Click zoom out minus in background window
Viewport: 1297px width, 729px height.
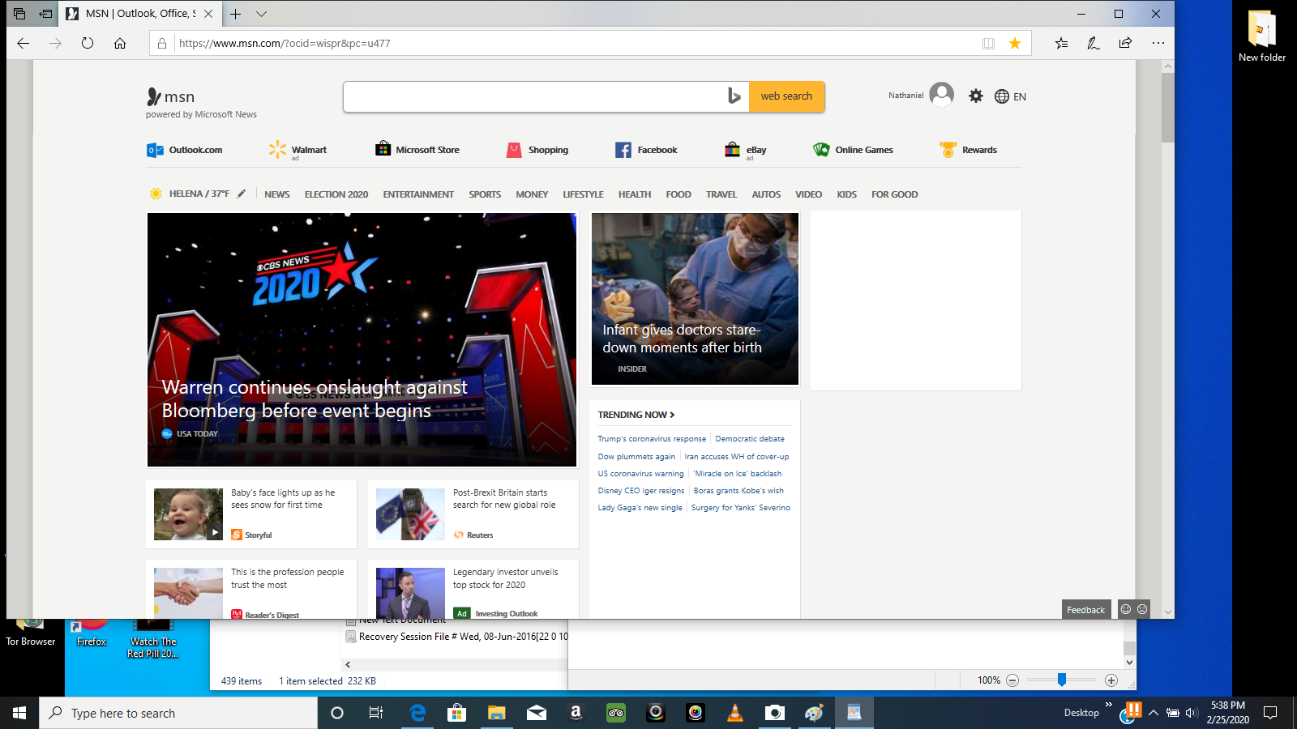point(1012,680)
